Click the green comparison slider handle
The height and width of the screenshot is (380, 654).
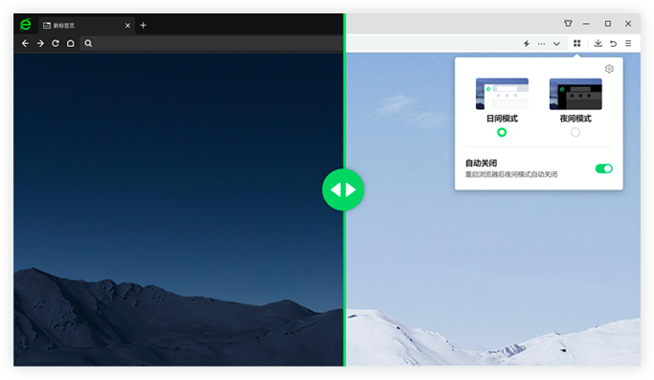pyautogui.click(x=343, y=190)
